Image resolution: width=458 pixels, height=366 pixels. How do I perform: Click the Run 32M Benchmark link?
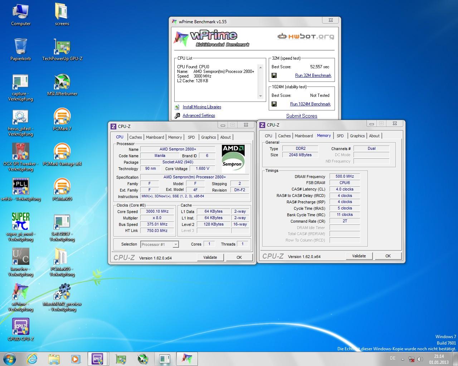pos(313,75)
